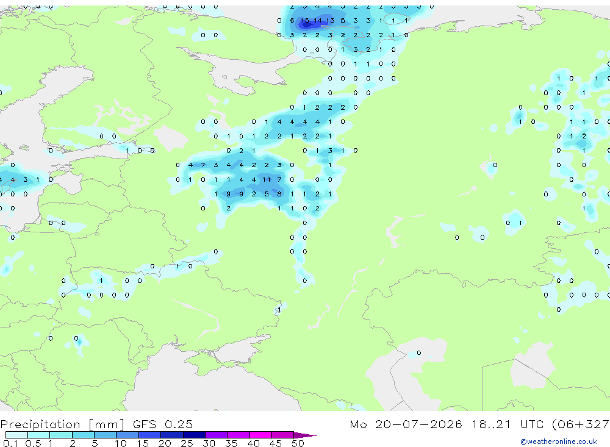This screenshot has width=610, height=447.
Task: Click the 40–45 mm magenta legend box
Action: click(260, 435)
